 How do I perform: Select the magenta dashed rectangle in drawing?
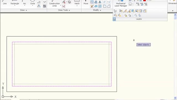[x=62, y=42]
